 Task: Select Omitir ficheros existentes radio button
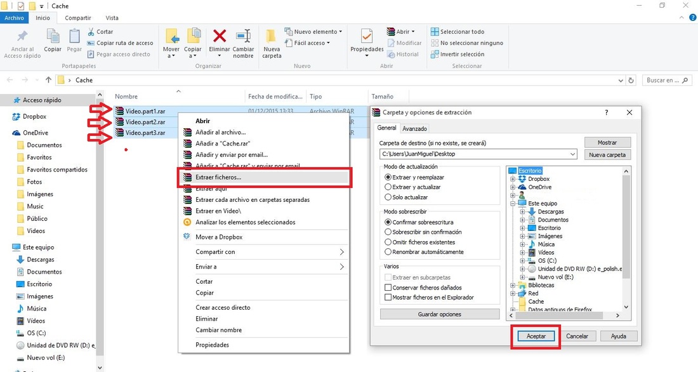388,242
